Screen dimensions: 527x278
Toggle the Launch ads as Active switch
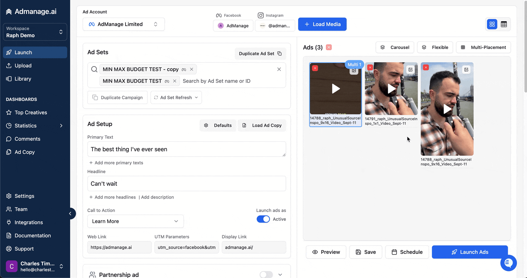[x=263, y=219]
